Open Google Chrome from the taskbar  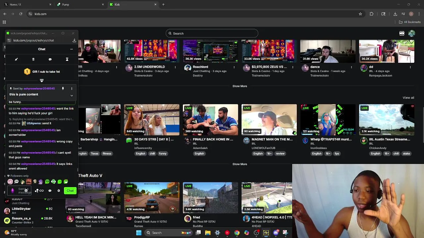pos(237,233)
